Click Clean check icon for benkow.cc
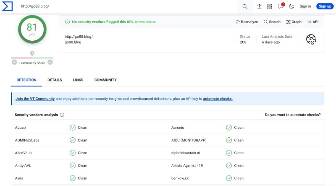The height and width of the screenshot is (186, 336). point(229,178)
